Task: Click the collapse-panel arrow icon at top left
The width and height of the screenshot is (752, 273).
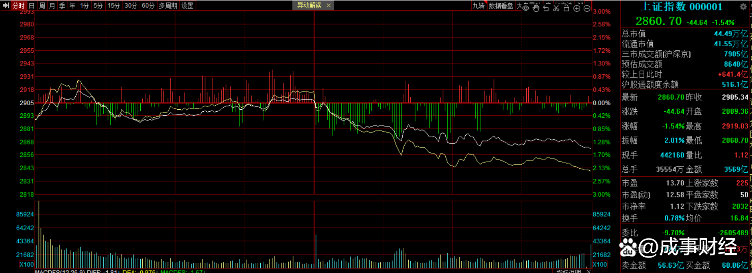Action: click(x=6, y=5)
